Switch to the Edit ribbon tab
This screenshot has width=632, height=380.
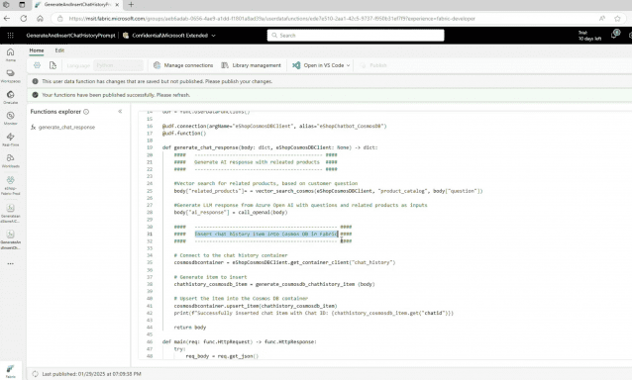(59, 50)
